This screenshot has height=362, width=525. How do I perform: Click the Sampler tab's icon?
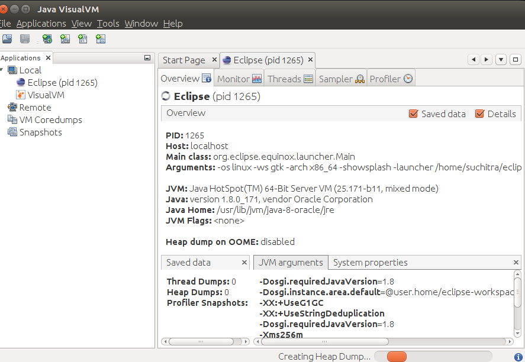coord(360,79)
